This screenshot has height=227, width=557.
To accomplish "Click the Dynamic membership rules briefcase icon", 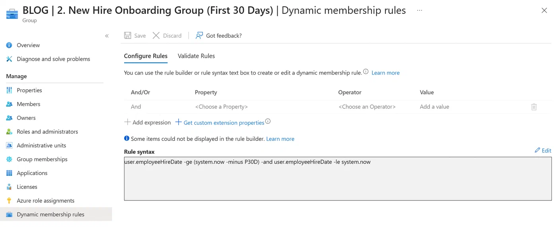I will (9, 215).
